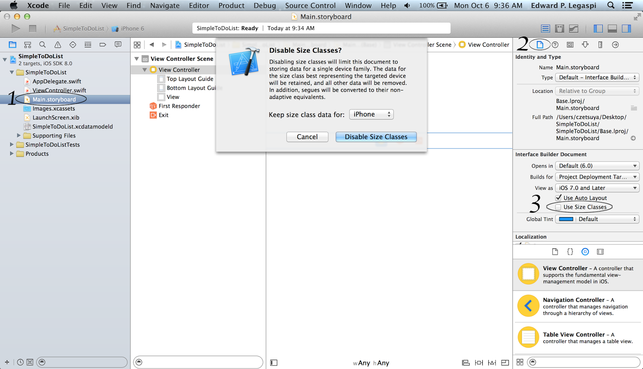The width and height of the screenshot is (643, 369).
Task: Show the Code Snippet library
Action: point(570,252)
